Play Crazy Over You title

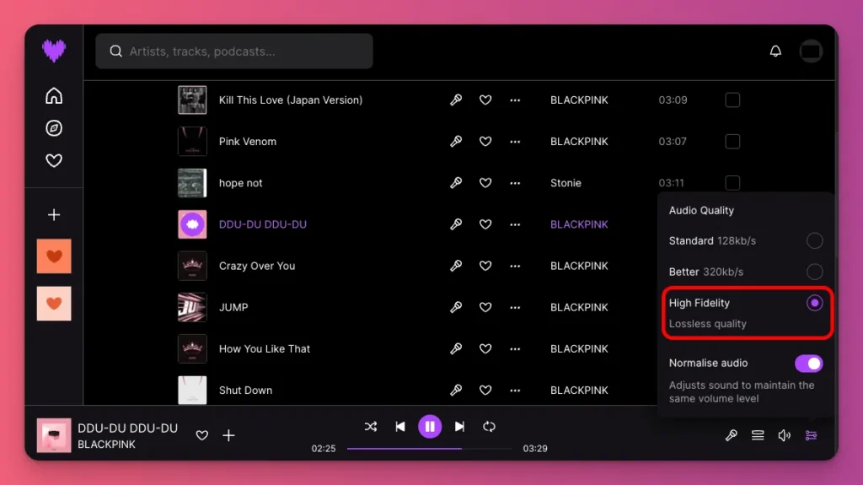(x=257, y=266)
